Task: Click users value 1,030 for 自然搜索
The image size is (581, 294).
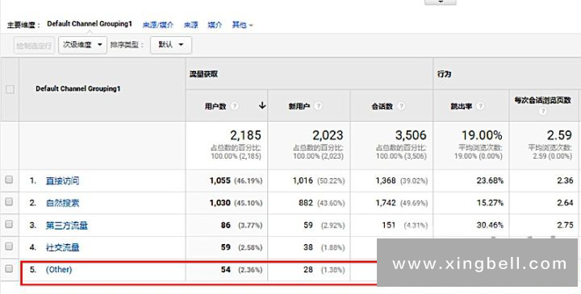Action: [220, 203]
